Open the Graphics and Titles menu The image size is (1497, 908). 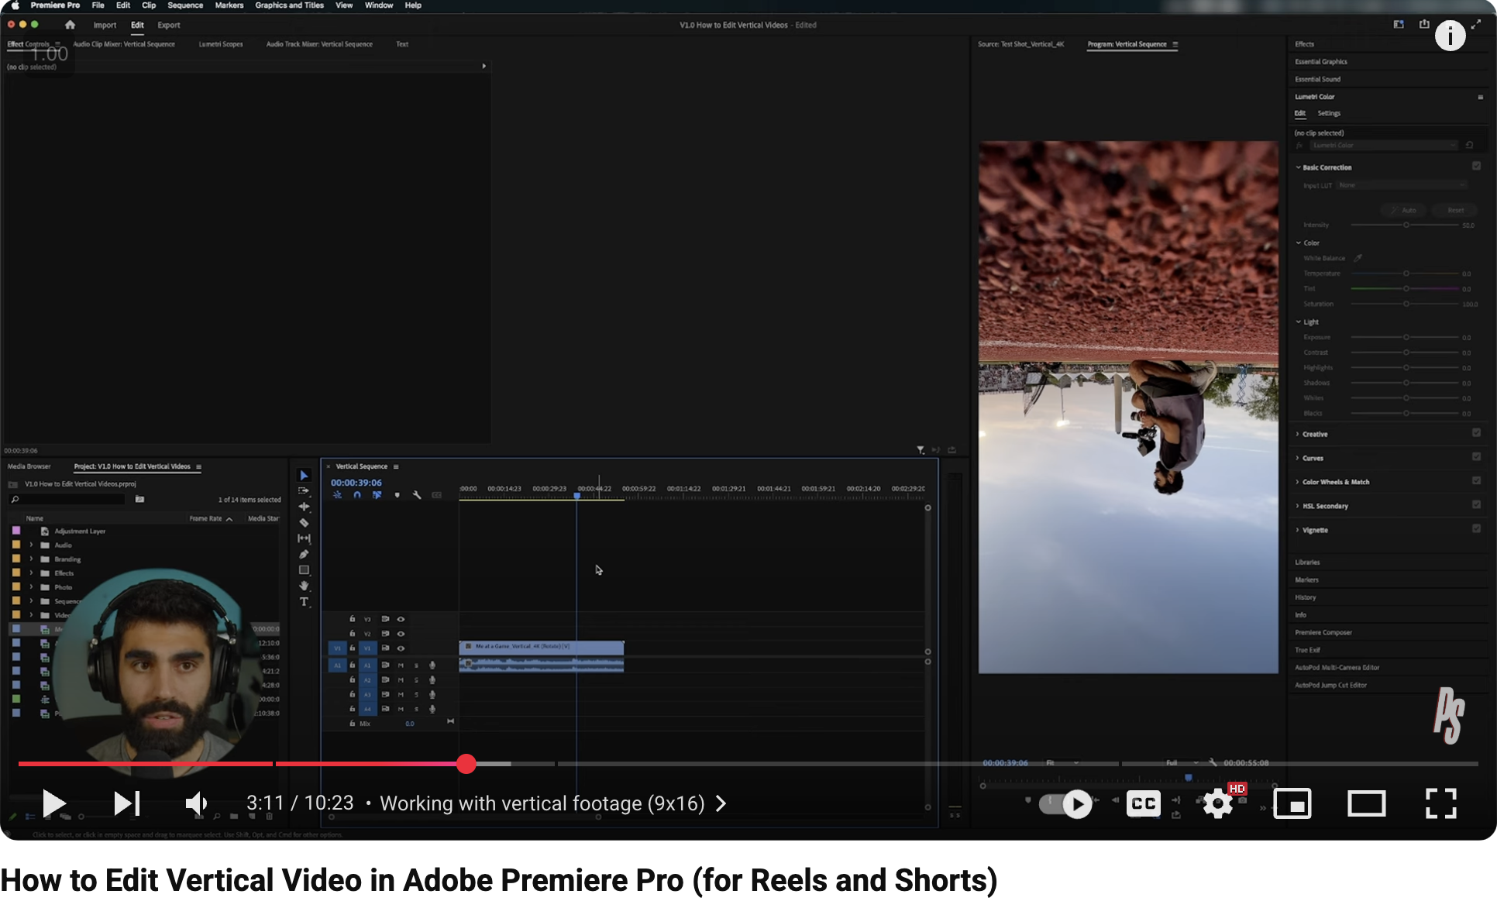tap(289, 5)
